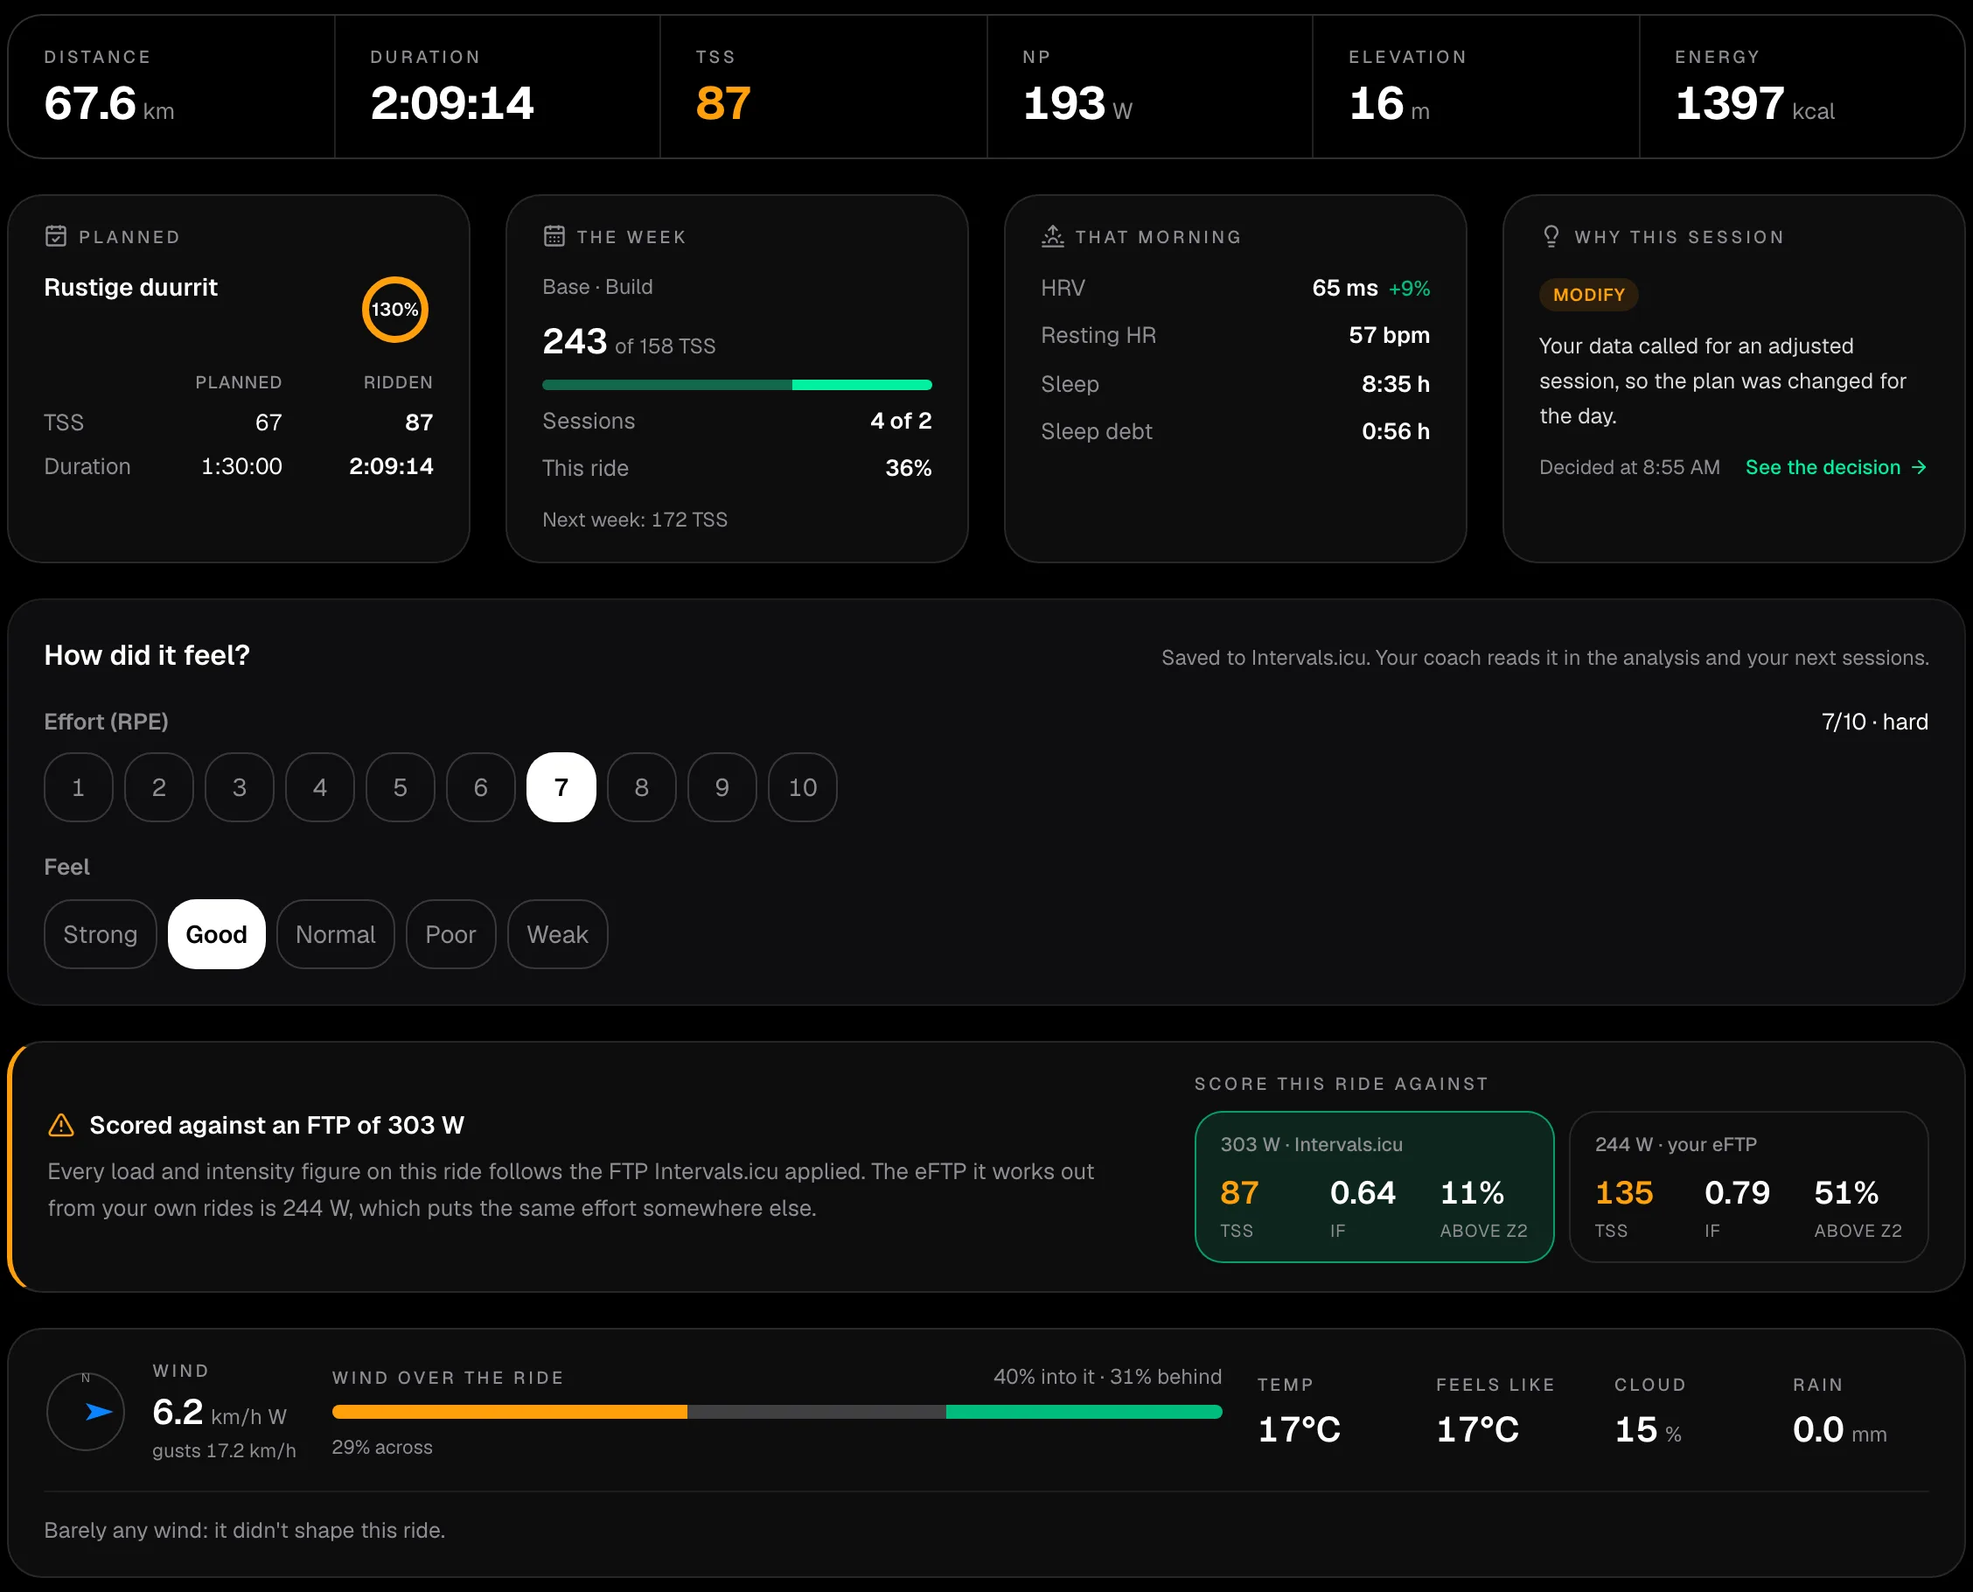Click the Sleep 8:35 h value

point(1396,383)
